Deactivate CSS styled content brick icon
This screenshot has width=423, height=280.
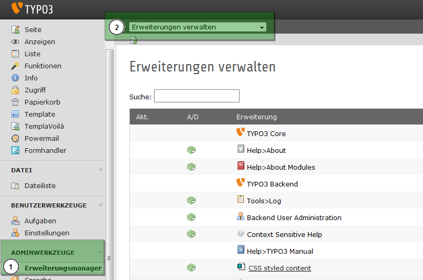tap(191, 267)
